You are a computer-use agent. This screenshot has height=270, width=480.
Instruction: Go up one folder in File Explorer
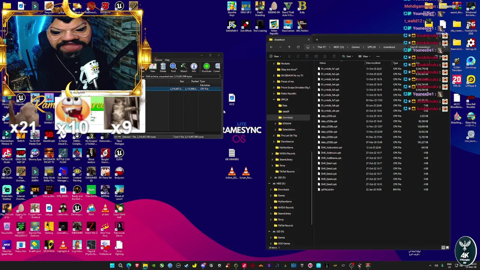(289, 47)
